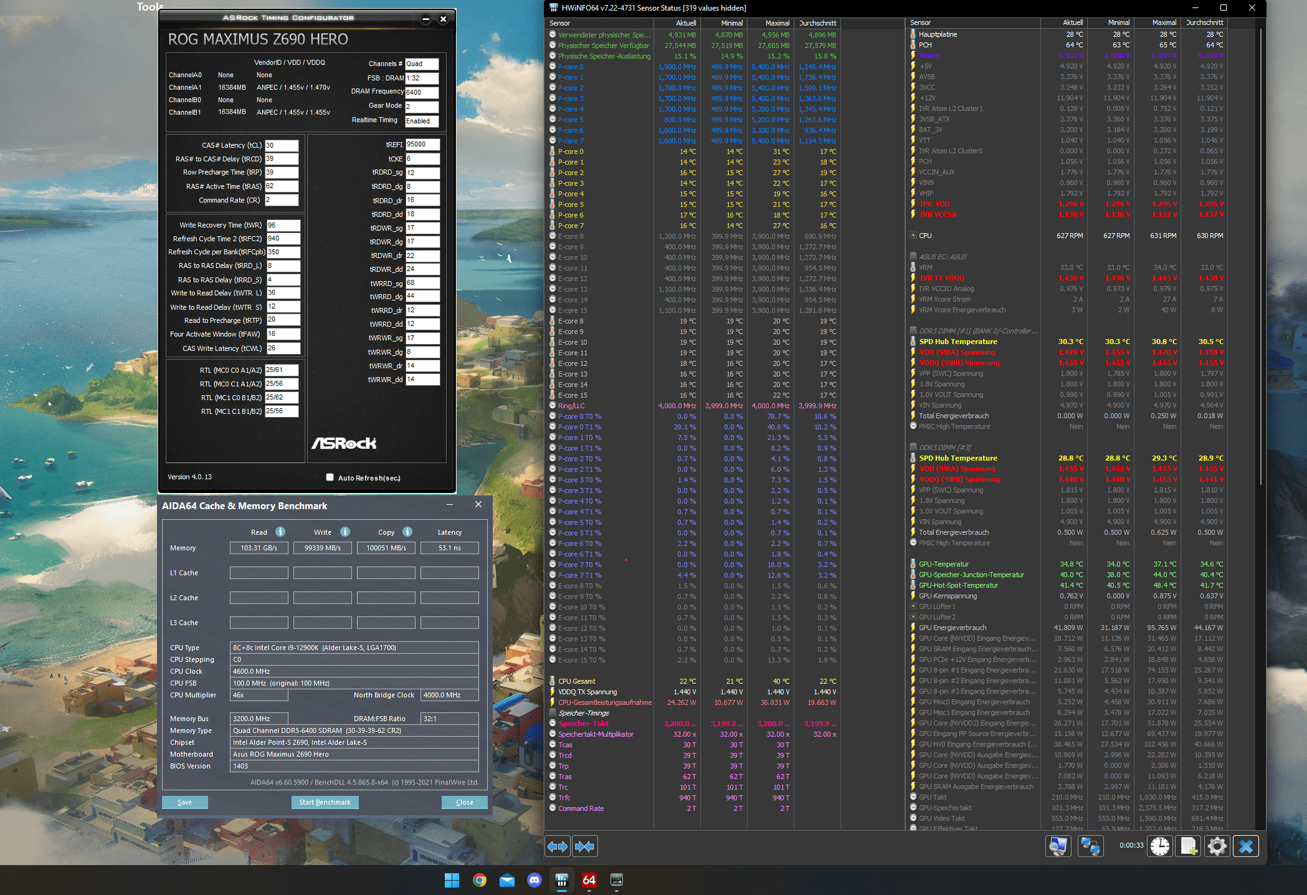Screen dimensions: 1307x895
Task: Click CPU fan sensor icon
Action: (913, 236)
